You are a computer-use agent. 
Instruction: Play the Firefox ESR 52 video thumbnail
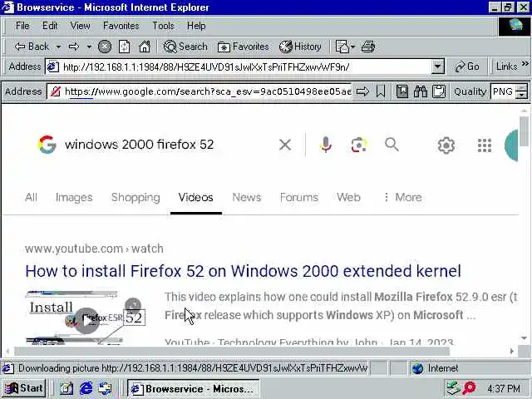pos(86,318)
